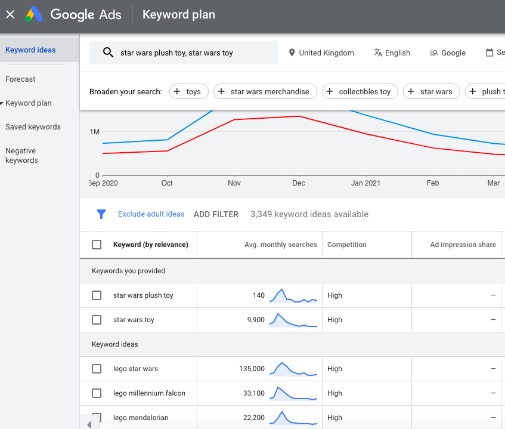This screenshot has height=429, width=505.
Task: Open the Keyword plan sidebar item
Action: point(29,103)
